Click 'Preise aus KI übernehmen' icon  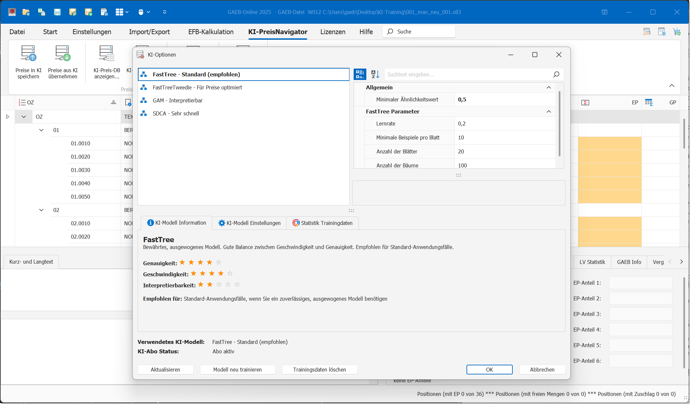point(62,54)
